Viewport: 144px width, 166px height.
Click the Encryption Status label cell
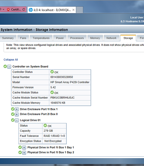[x=31, y=141]
